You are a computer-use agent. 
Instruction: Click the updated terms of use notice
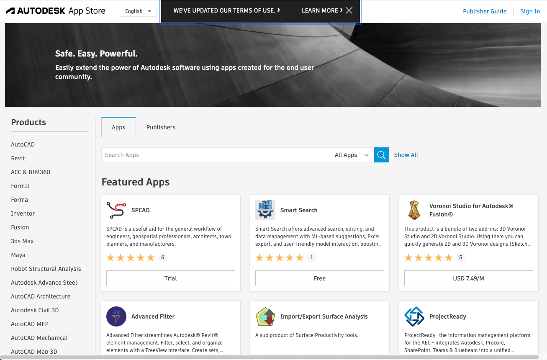pyautogui.click(x=227, y=10)
